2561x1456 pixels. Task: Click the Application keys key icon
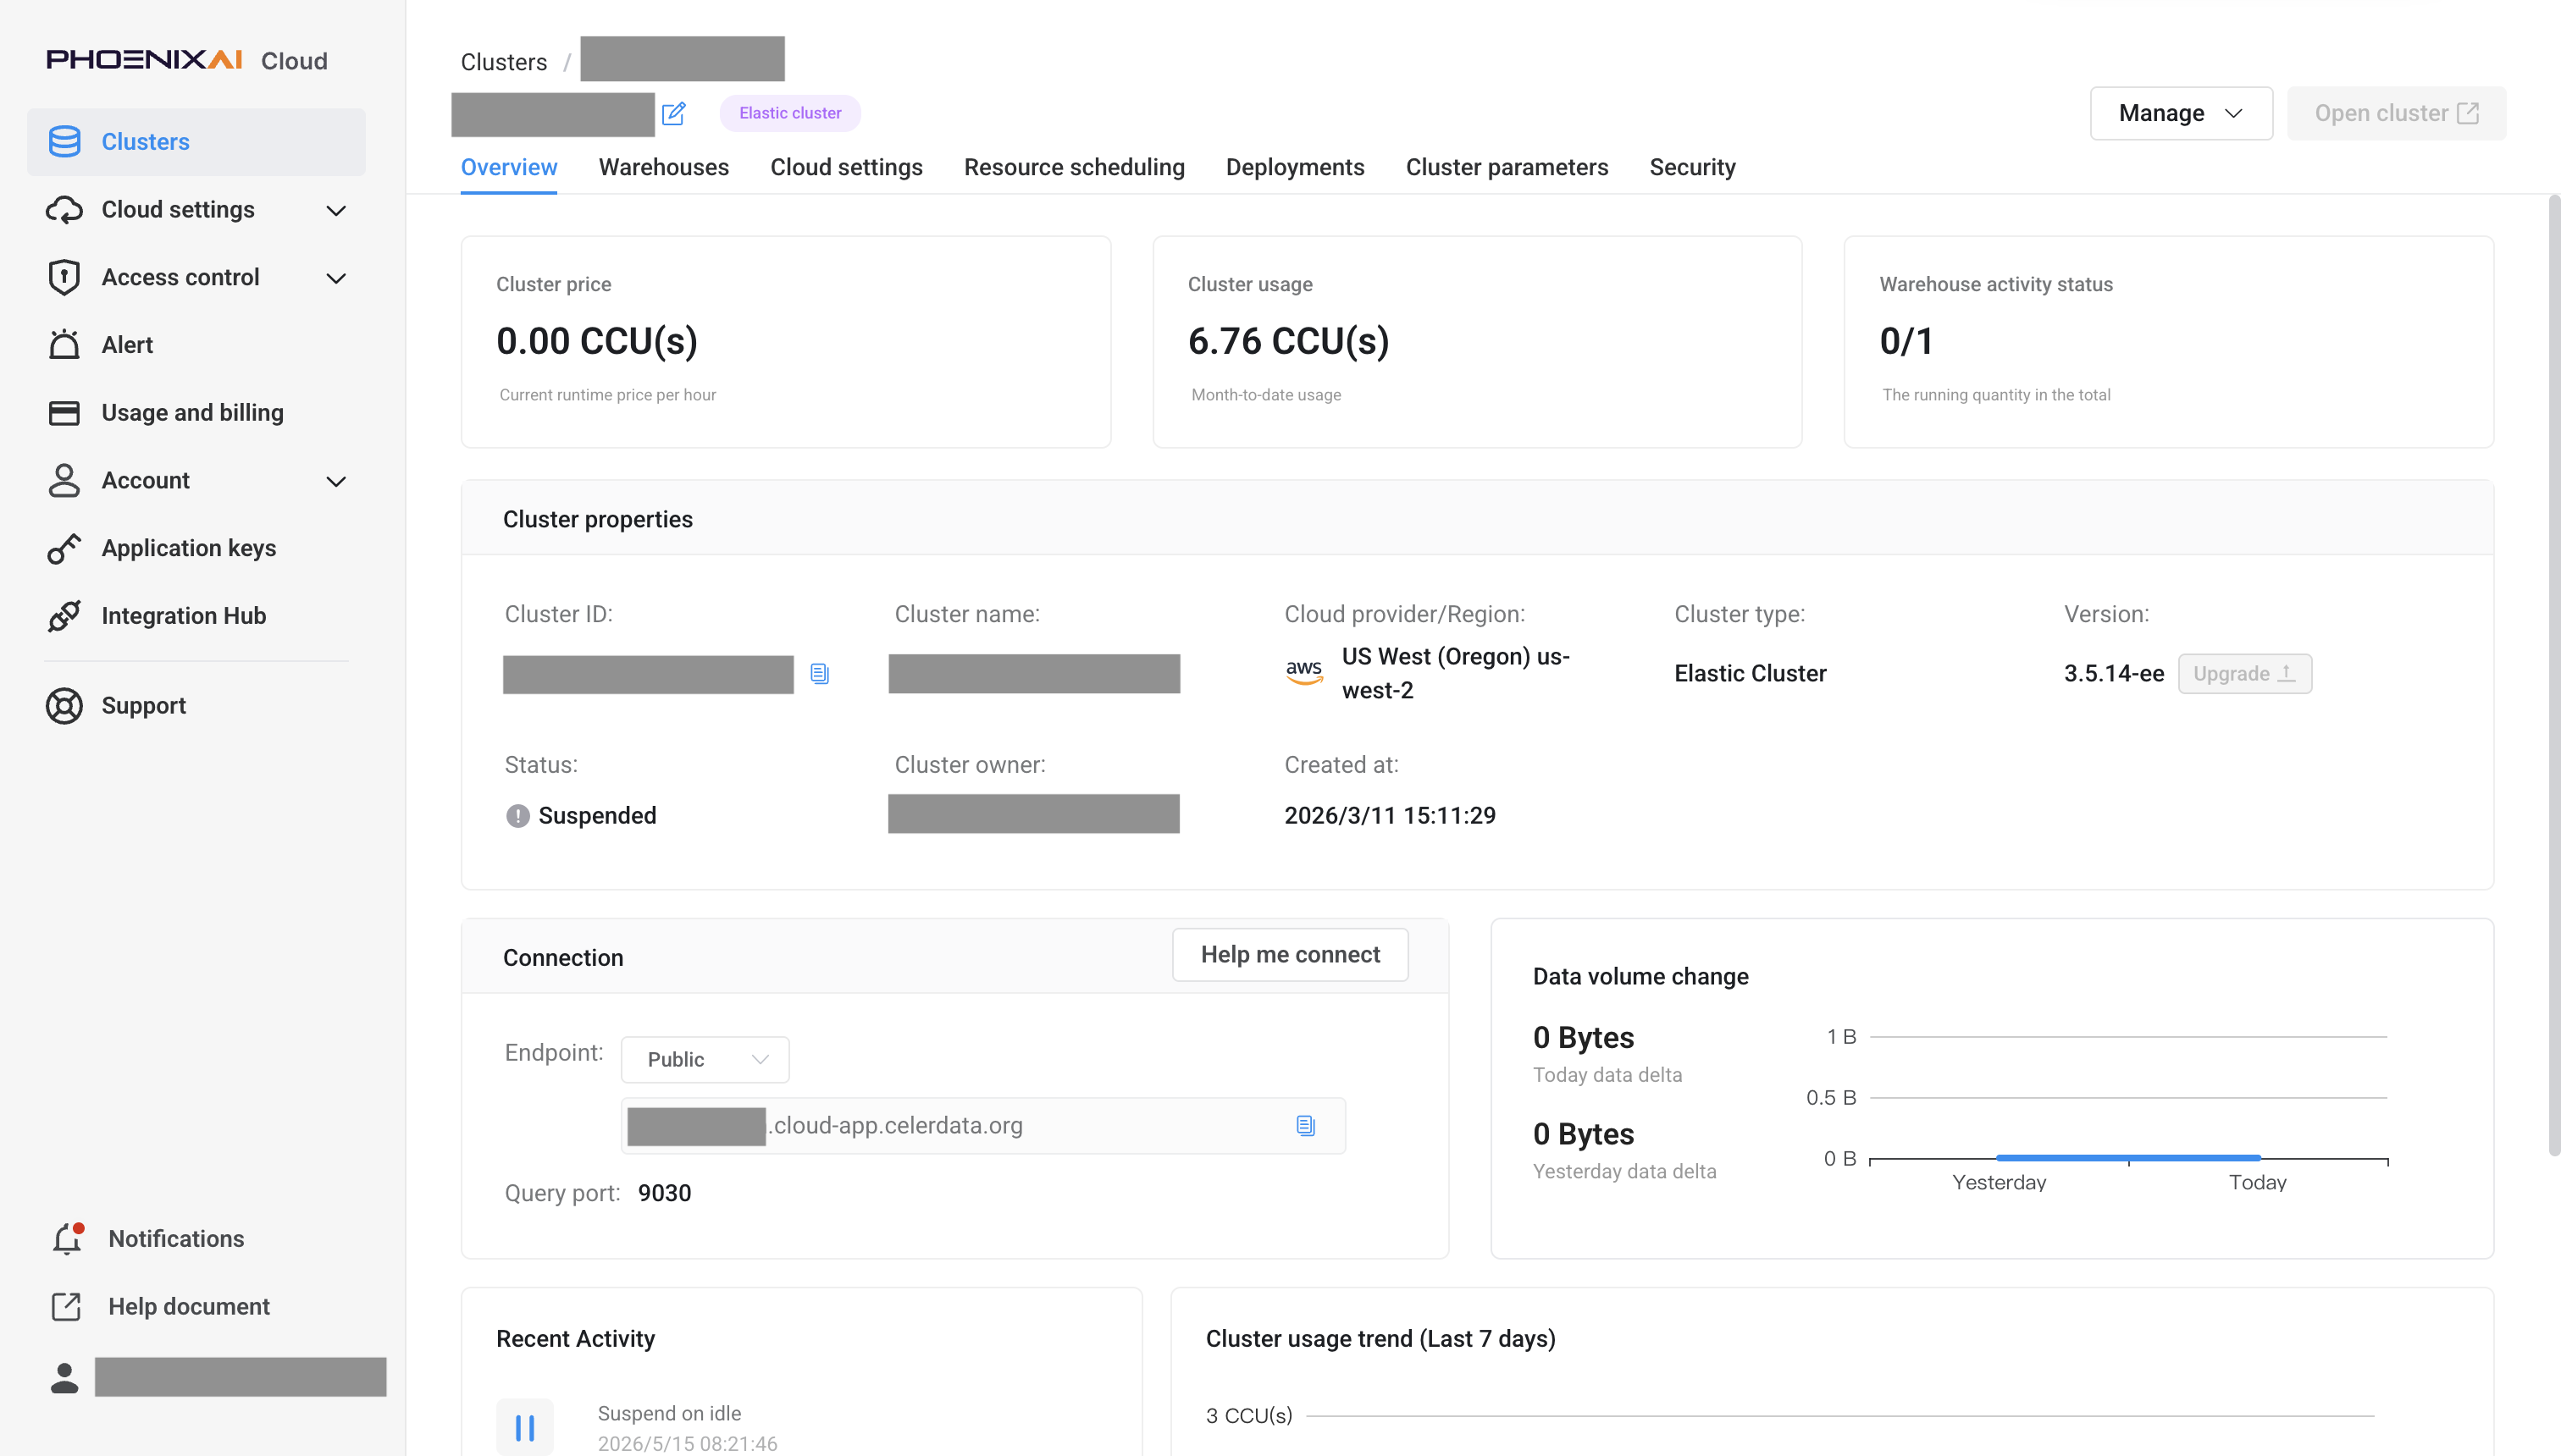[x=65, y=548]
